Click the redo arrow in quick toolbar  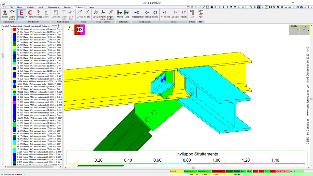point(200,7)
